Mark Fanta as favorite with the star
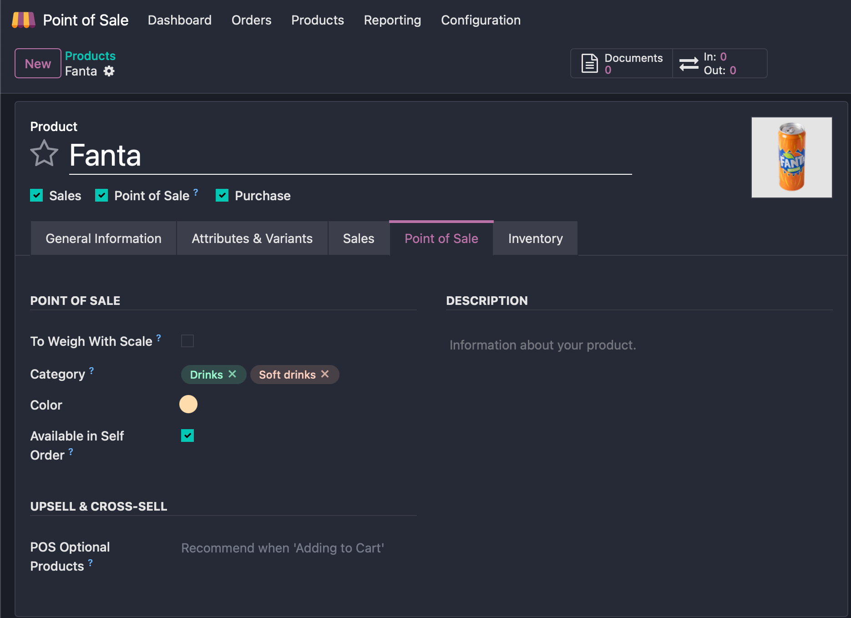The width and height of the screenshot is (851, 618). point(44,153)
